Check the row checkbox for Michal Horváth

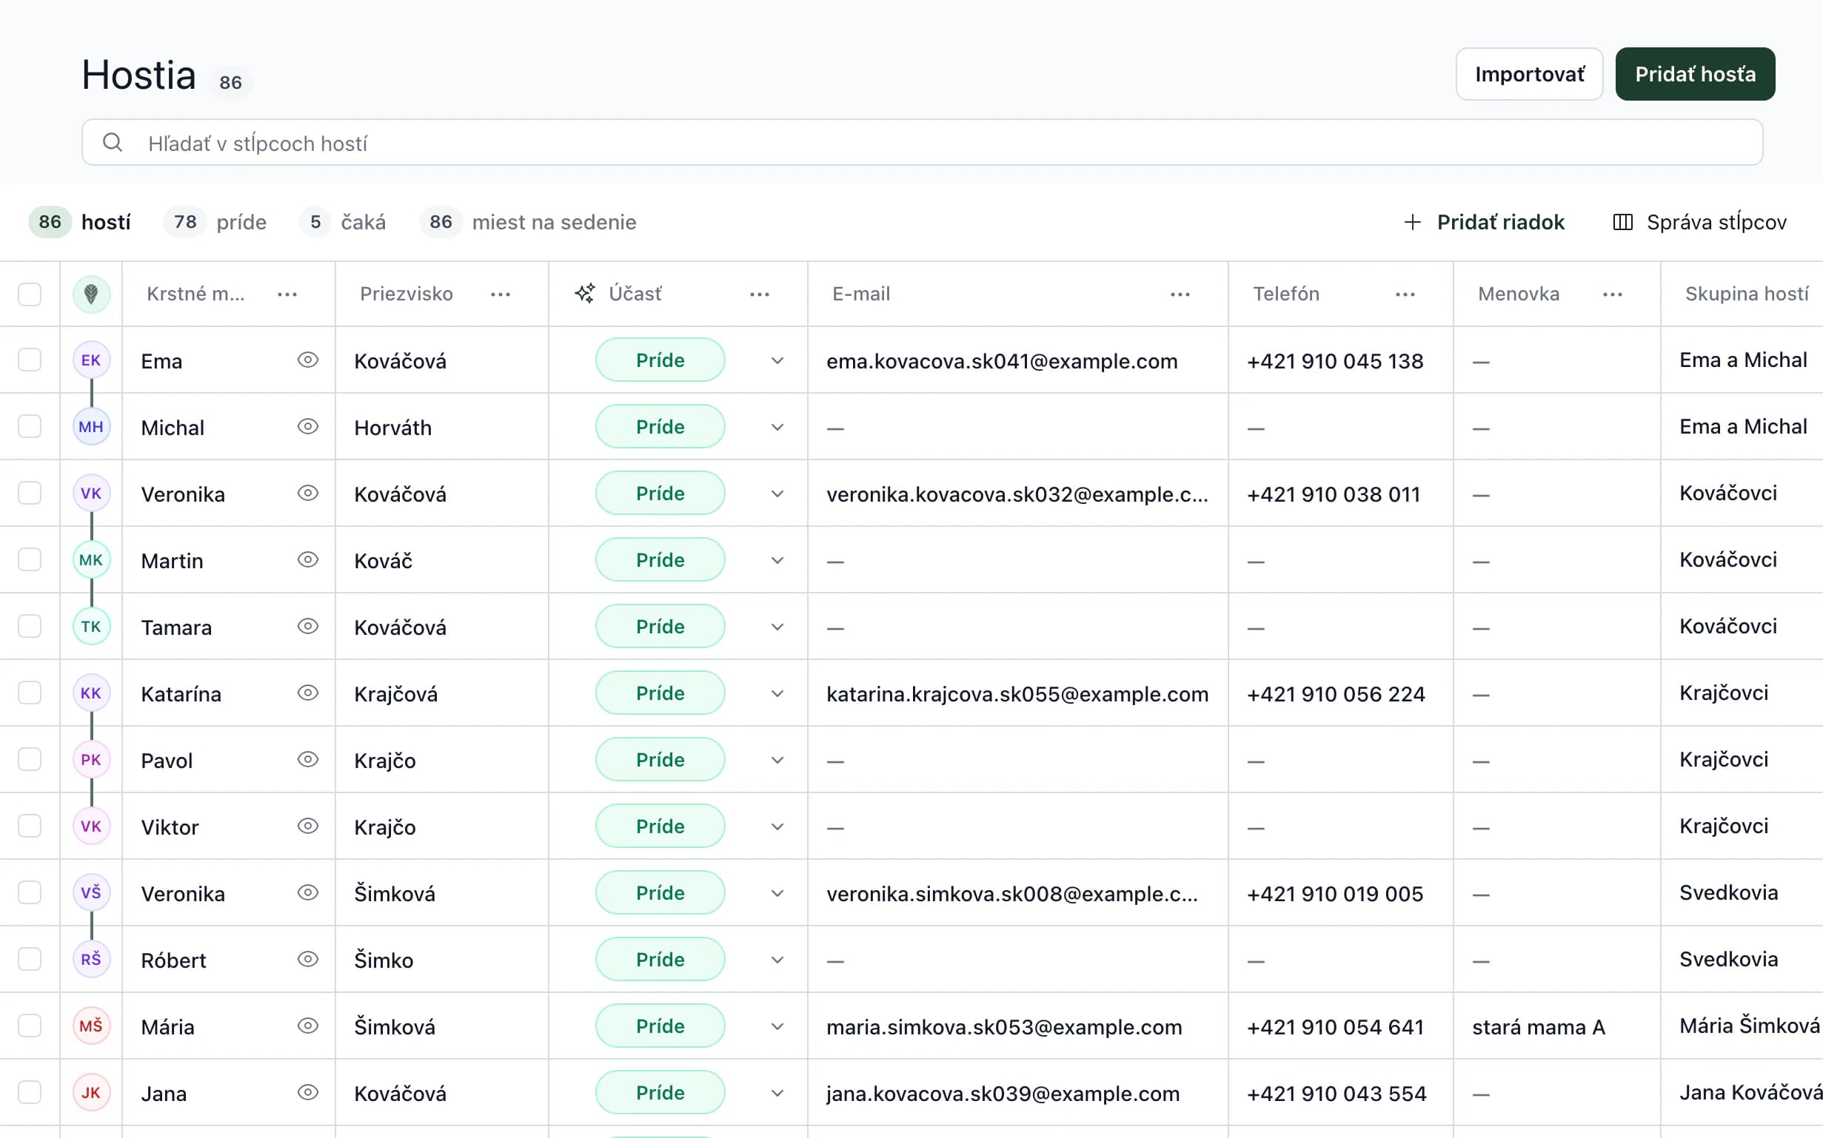[30, 427]
